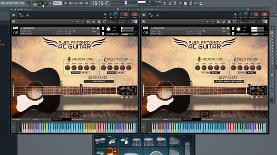Screen dimensions: 277x155
Task: Click the left Kontakt panel layout icon
Action: [x=135, y=22]
